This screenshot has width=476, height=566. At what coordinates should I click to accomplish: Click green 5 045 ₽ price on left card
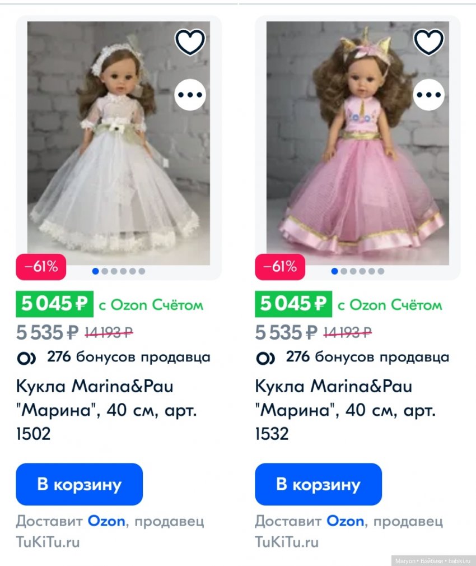54,304
